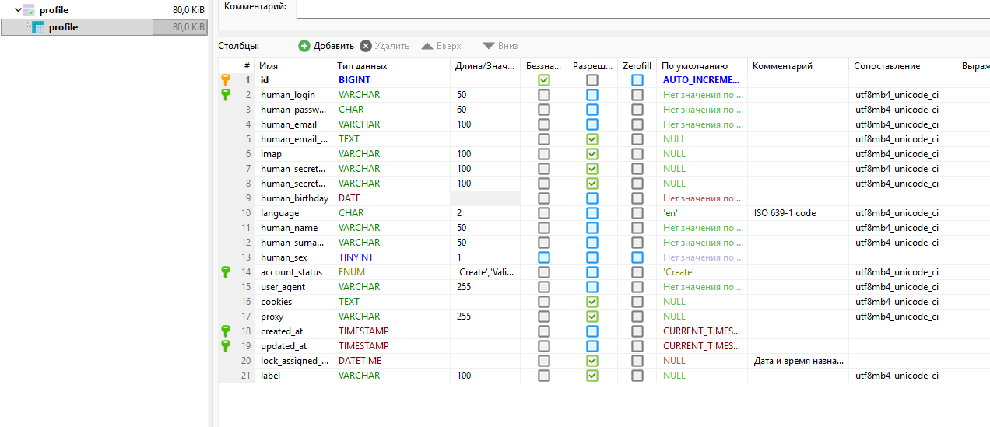The image size is (990, 427).
Task: Open data type VARCHAR cell for human_login
Action: click(391, 95)
